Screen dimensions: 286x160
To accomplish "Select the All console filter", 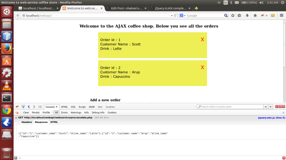I will point(56,112).
